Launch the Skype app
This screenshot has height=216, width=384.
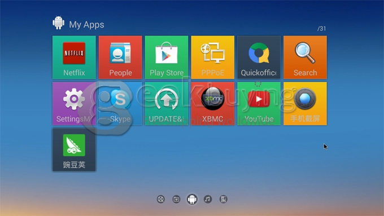coord(120,103)
